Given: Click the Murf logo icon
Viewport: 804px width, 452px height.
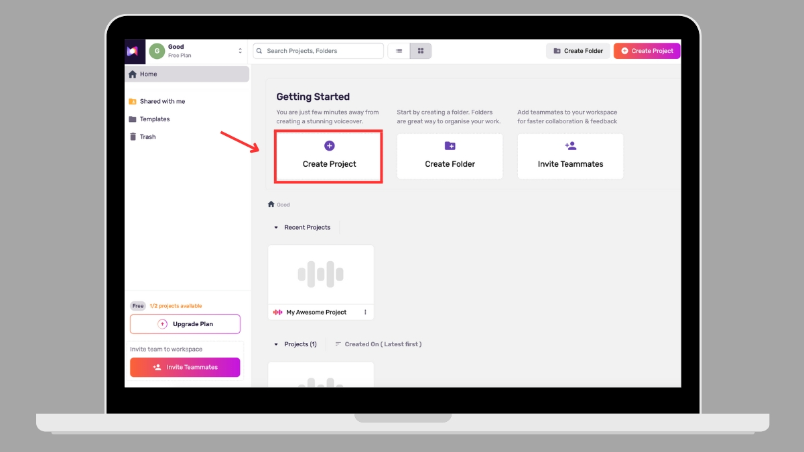Looking at the screenshot, I should coord(133,51).
